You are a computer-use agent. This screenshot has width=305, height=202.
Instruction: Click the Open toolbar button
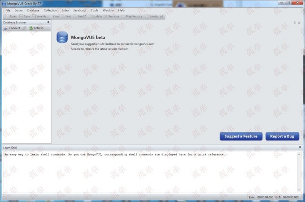[12, 16]
